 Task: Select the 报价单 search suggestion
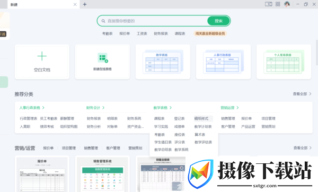pos(125,33)
